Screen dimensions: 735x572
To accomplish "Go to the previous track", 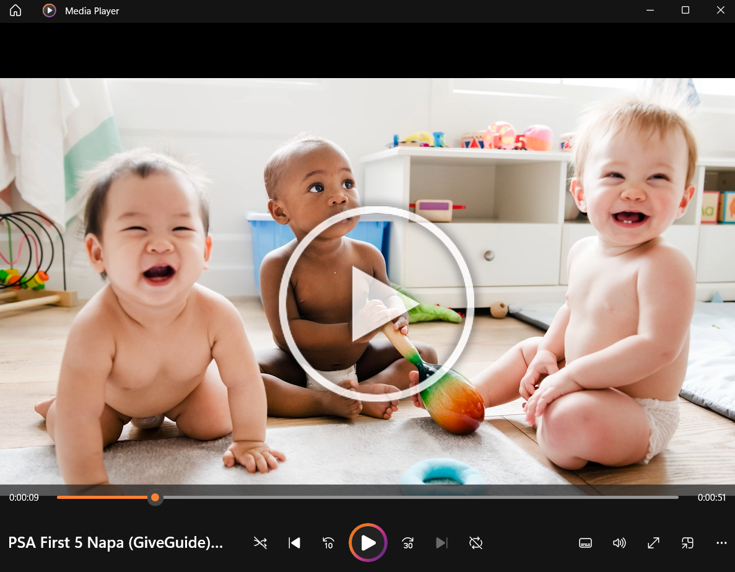I will [x=294, y=543].
